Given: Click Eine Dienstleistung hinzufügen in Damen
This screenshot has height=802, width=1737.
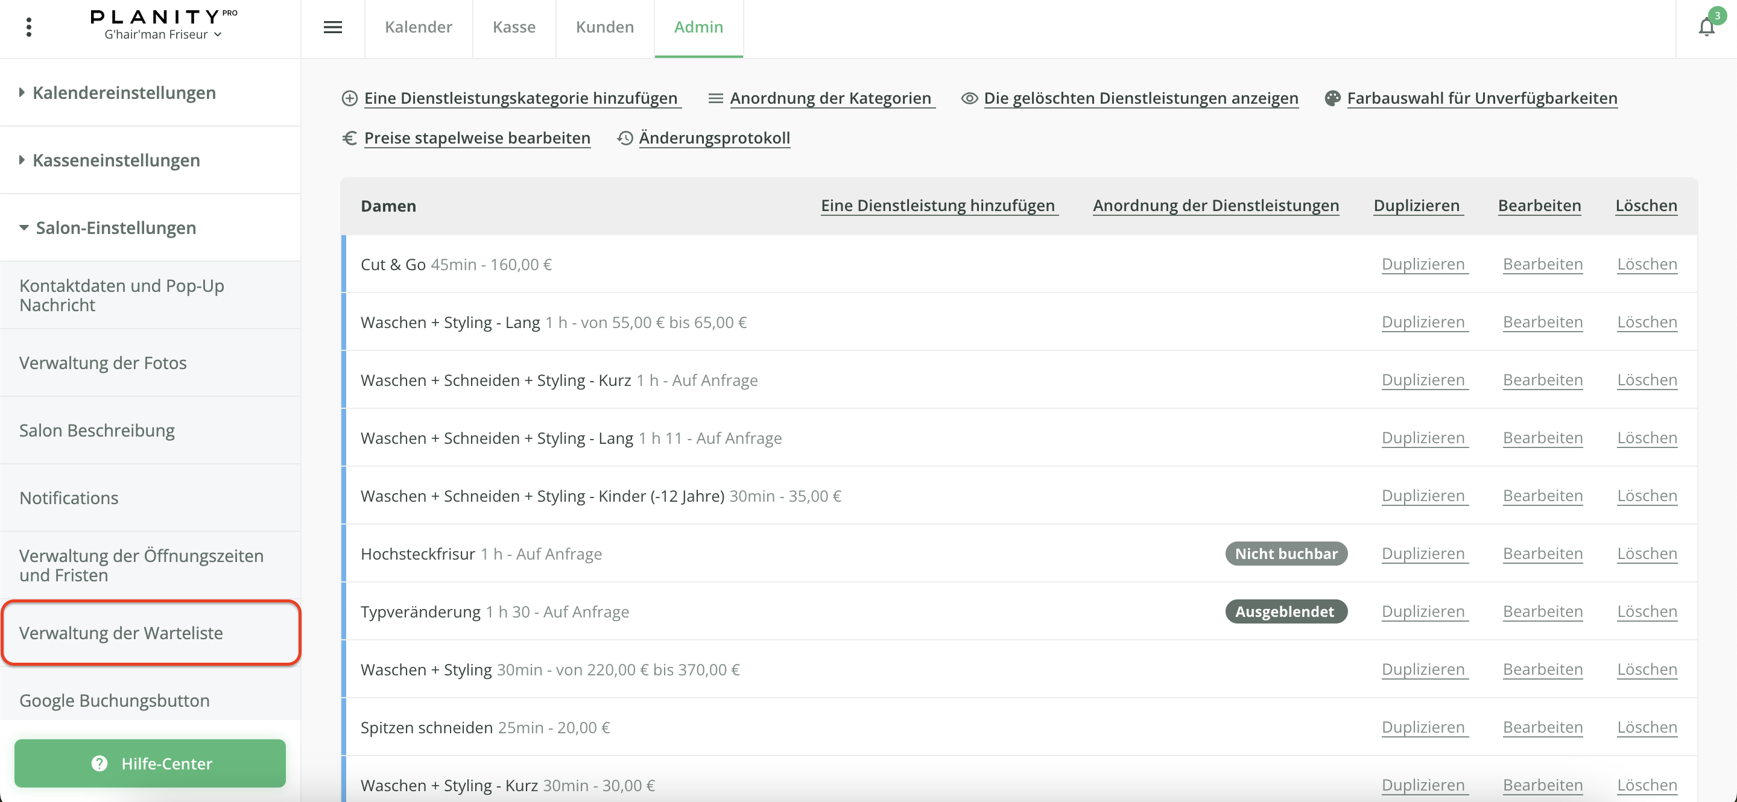Looking at the screenshot, I should (937, 206).
